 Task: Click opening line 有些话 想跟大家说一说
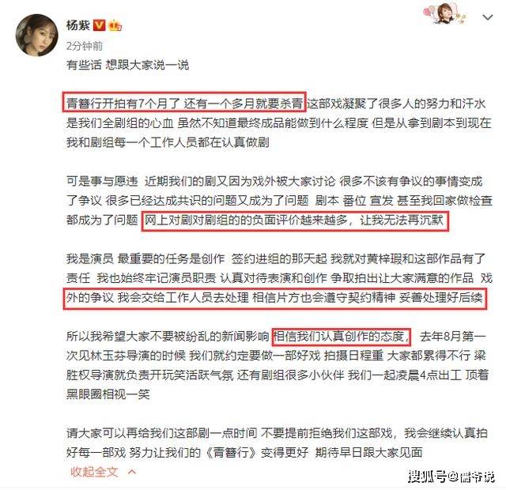(128, 65)
